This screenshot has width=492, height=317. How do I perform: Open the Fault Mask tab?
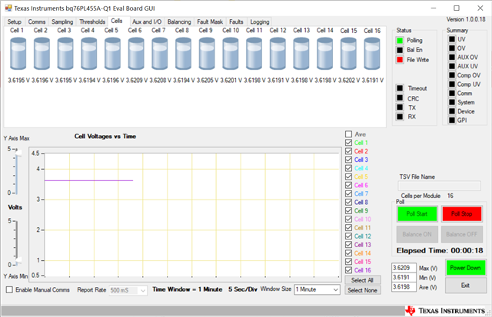210,21
